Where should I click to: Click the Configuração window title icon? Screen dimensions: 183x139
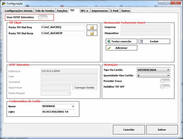(4, 3)
